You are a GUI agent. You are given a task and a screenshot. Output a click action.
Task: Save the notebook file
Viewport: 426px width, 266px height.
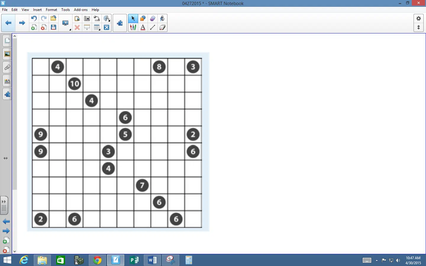54,27
